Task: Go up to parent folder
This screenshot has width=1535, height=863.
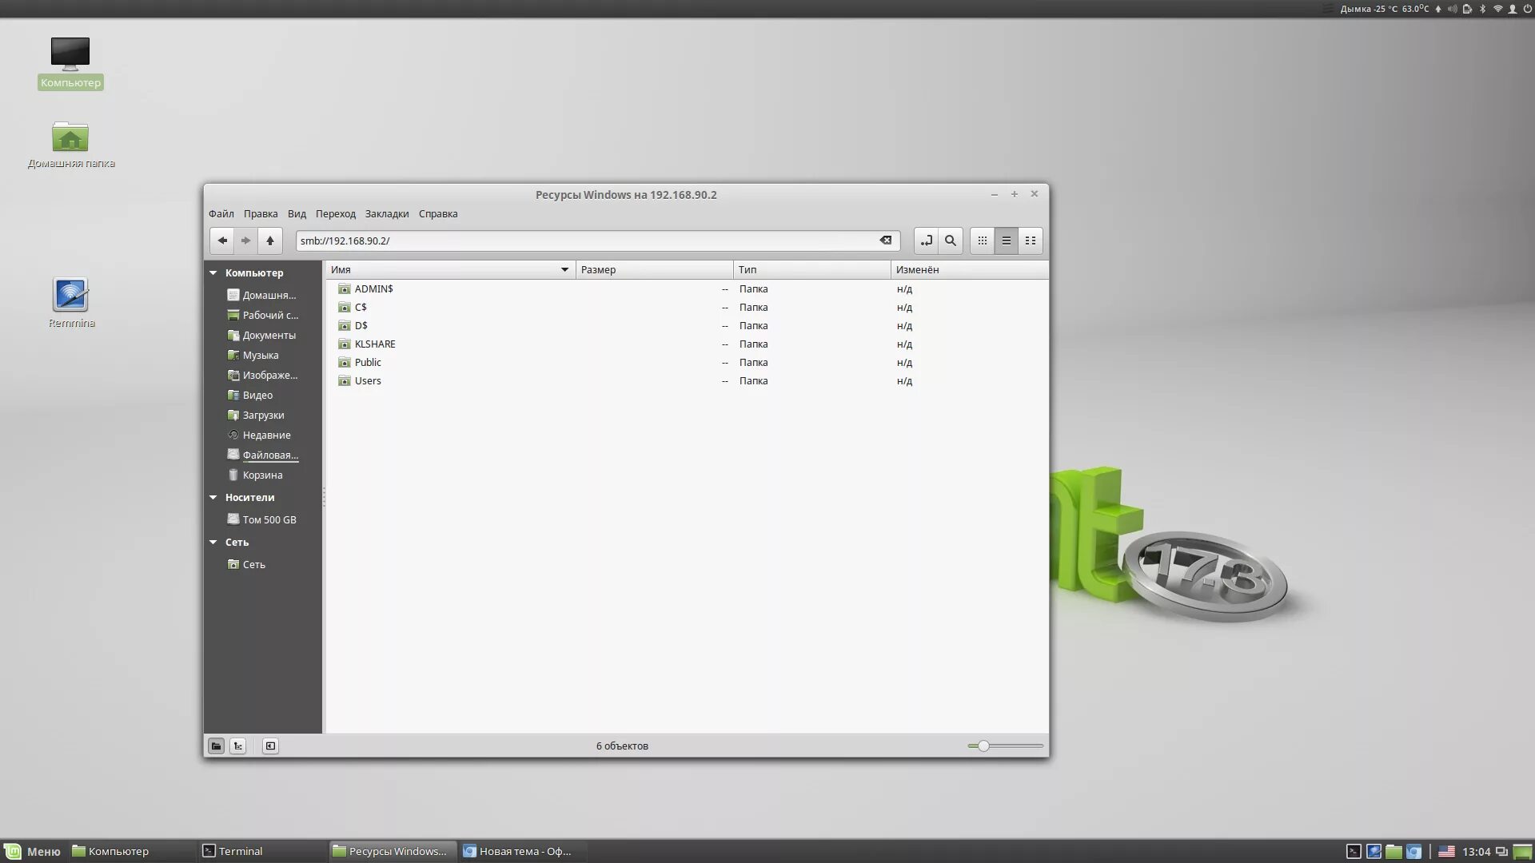Action: tap(270, 241)
